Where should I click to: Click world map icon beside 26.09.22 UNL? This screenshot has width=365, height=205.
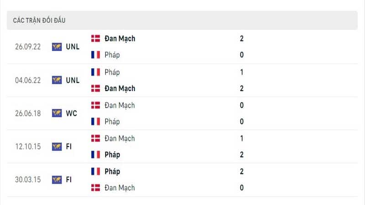pos(57,47)
